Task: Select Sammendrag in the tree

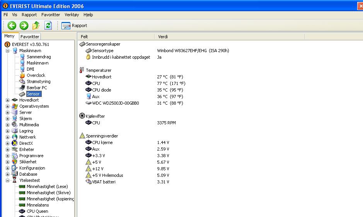Action: pyautogui.click(x=39, y=57)
